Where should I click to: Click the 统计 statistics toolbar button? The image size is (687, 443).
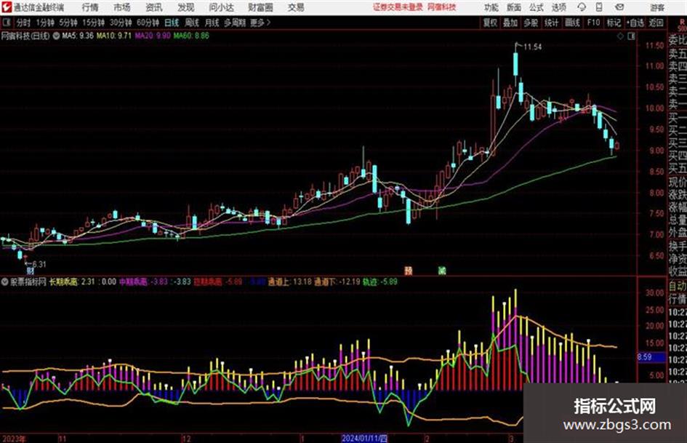pos(552,23)
